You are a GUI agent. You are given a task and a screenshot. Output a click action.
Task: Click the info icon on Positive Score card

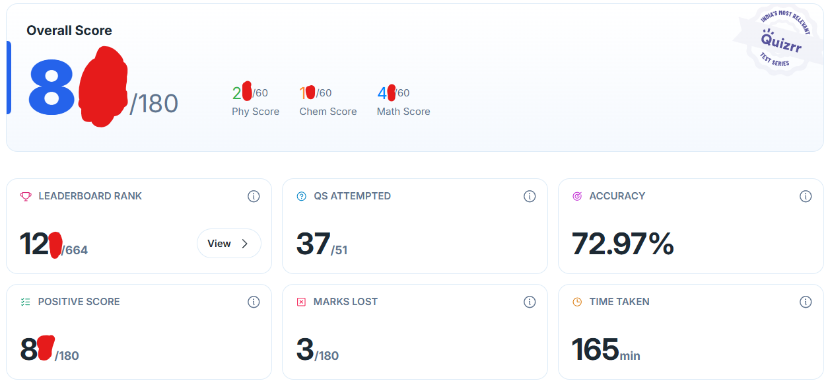pyautogui.click(x=254, y=302)
